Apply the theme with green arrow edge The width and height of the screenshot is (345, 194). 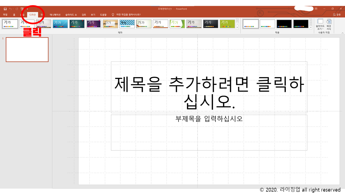pos(177,24)
